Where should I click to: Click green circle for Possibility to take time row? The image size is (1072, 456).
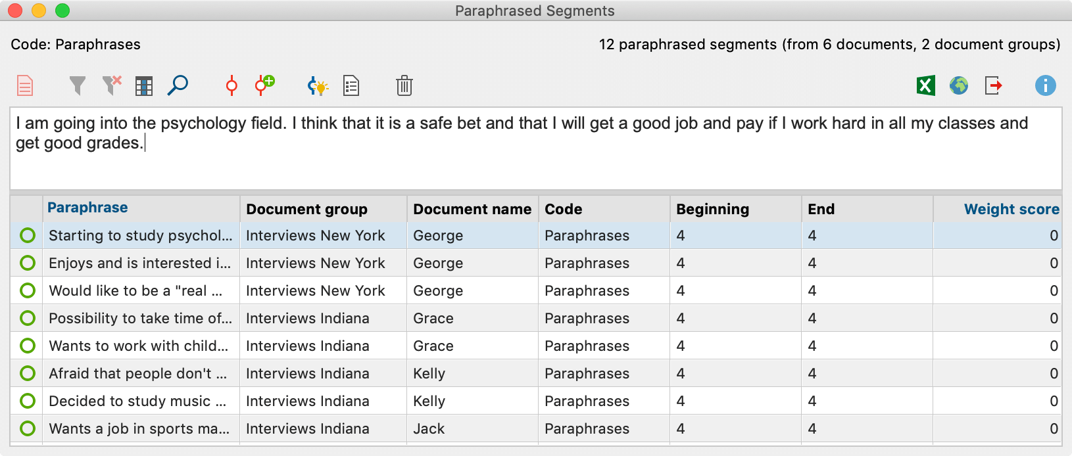coord(28,318)
